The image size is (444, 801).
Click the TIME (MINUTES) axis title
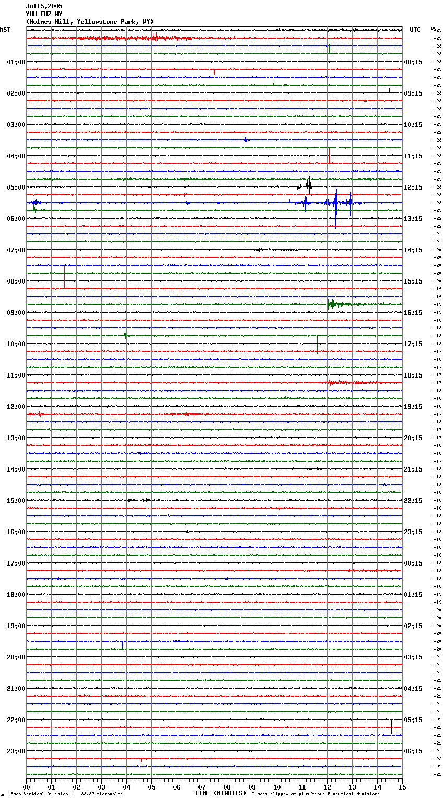coord(220,793)
